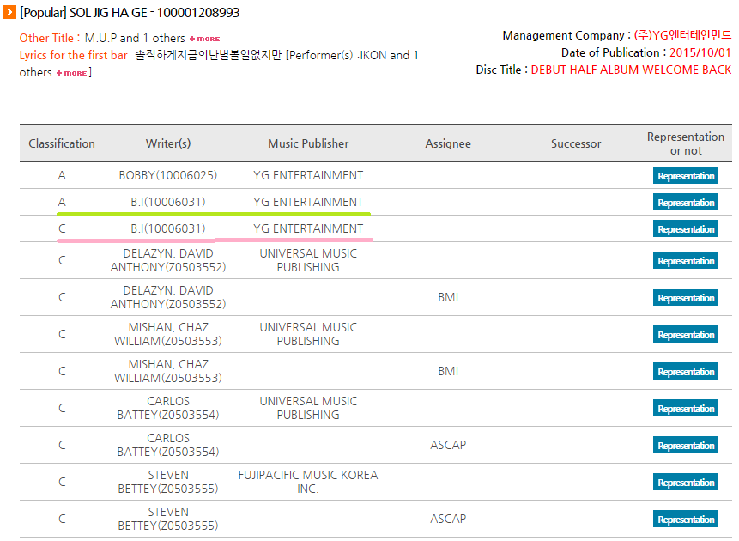Select B.I(10006031) in classification A row
This screenshot has height=541, width=739.
[167, 202]
